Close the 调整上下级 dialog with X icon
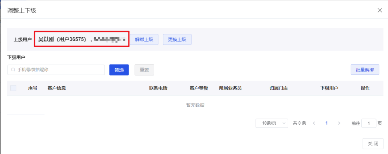The image size is (388, 154). (x=380, y=10)
